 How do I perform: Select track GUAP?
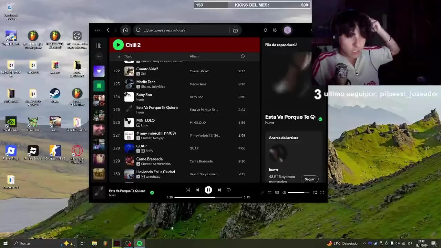coord(184,148)
